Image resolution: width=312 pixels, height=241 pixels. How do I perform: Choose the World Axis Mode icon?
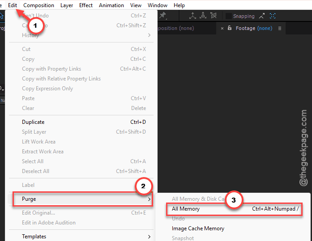[203, 16]
